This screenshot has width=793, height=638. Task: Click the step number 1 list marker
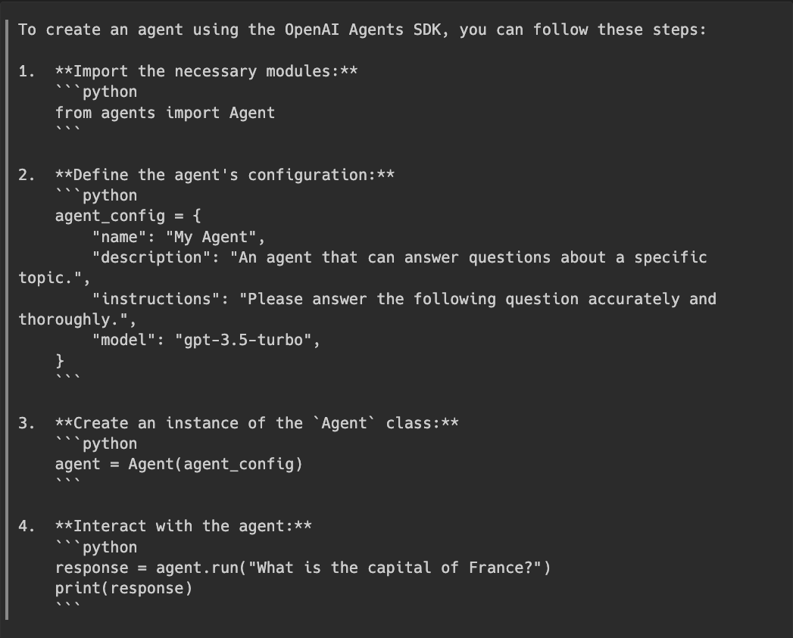[x=27, y=72]
